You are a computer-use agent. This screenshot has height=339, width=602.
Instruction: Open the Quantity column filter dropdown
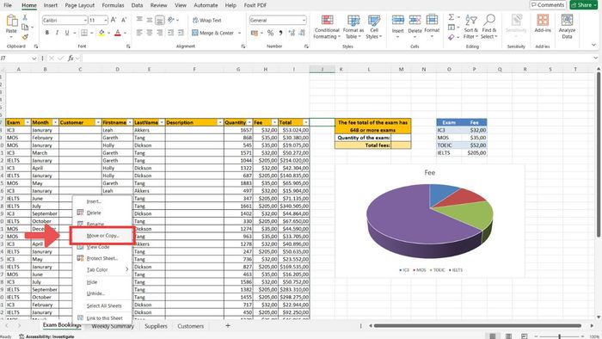(x=249, y=122)
